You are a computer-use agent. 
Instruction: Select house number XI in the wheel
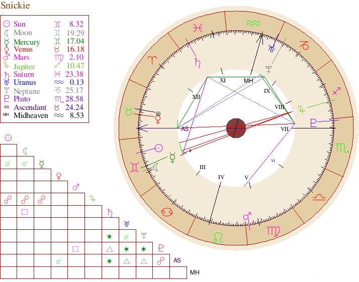point(223,80)
